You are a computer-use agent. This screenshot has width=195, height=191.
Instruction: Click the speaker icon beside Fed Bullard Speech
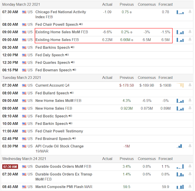click(72, 93)
